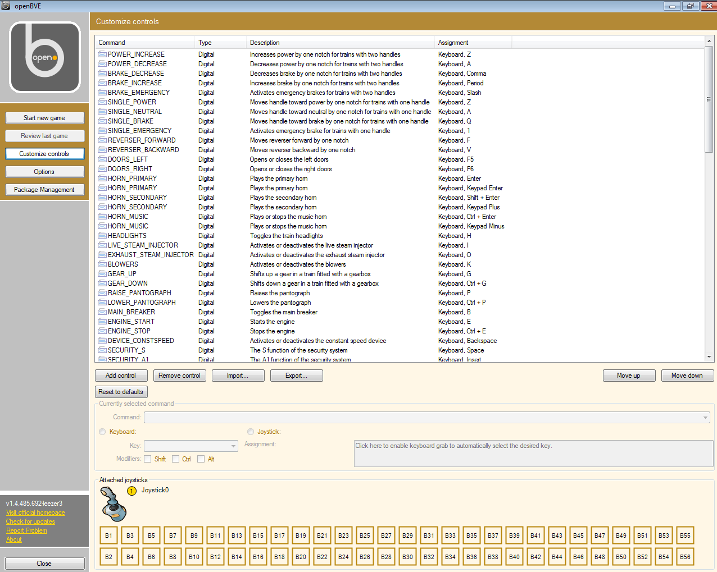
Task: Click keyboard icon beside SECURITY_S row
Action: pyautogui.click(x=102, y=350)
